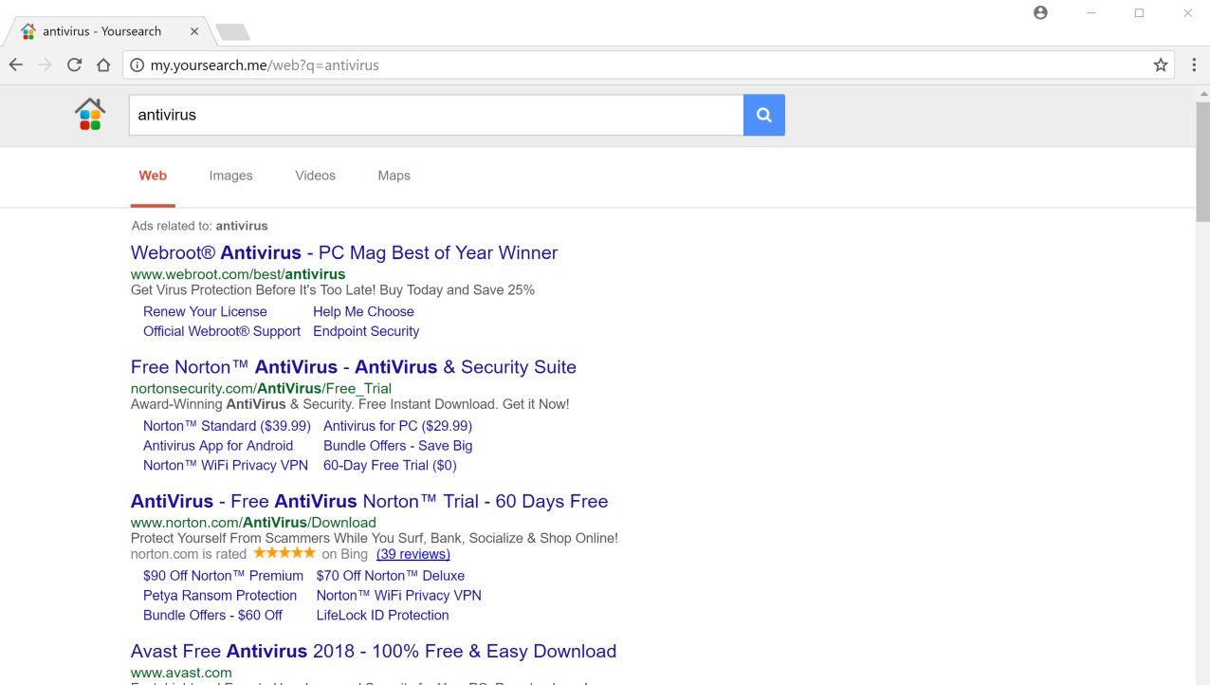The width and height of the screenshot is (1210, 685).
Task: Follow the Renew Your License link
Action: [x=205, y=311]
